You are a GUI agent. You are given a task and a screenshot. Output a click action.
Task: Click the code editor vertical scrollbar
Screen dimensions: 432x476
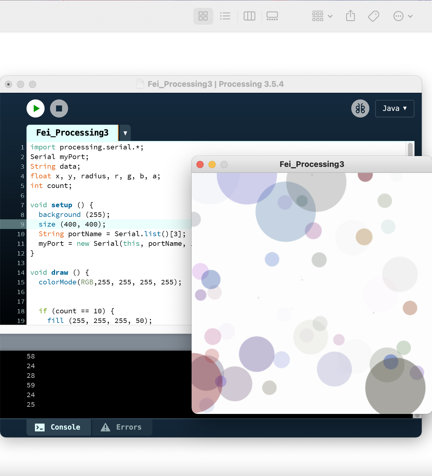click(x=410, y=149)
